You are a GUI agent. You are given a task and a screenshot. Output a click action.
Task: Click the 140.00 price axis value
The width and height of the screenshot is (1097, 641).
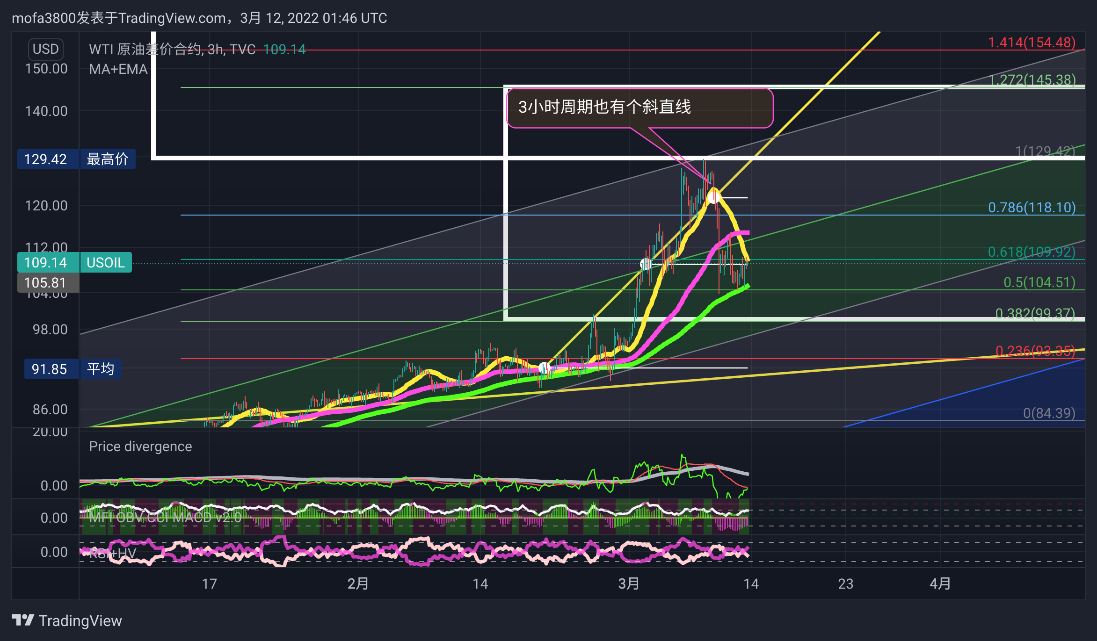pyautogui.click(x=46, y=111)
